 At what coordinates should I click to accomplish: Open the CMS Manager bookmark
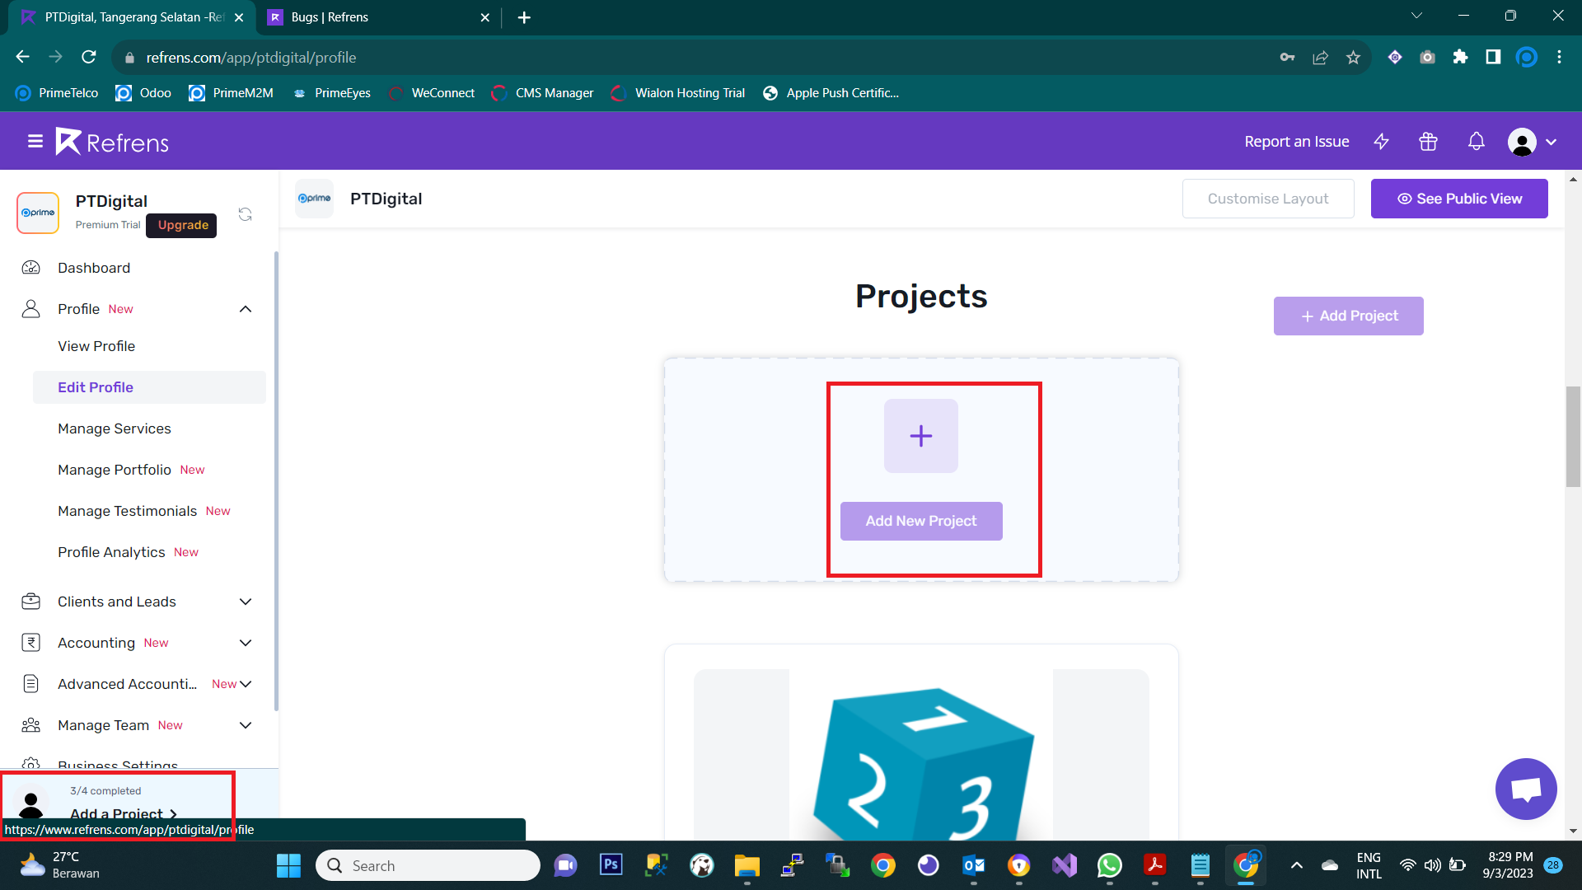(542, 93)
